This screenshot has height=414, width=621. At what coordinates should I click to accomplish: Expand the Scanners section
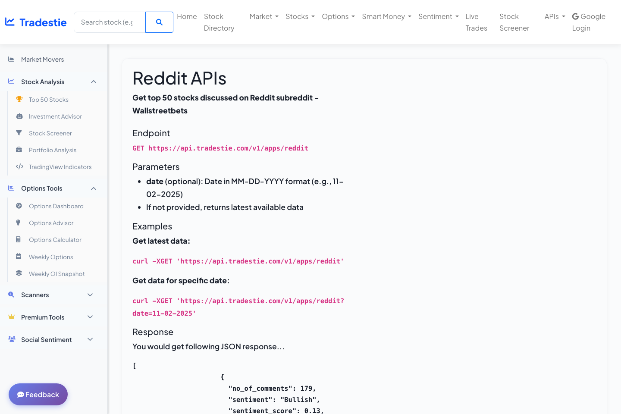pyautogui.click(x=35, y=295)
